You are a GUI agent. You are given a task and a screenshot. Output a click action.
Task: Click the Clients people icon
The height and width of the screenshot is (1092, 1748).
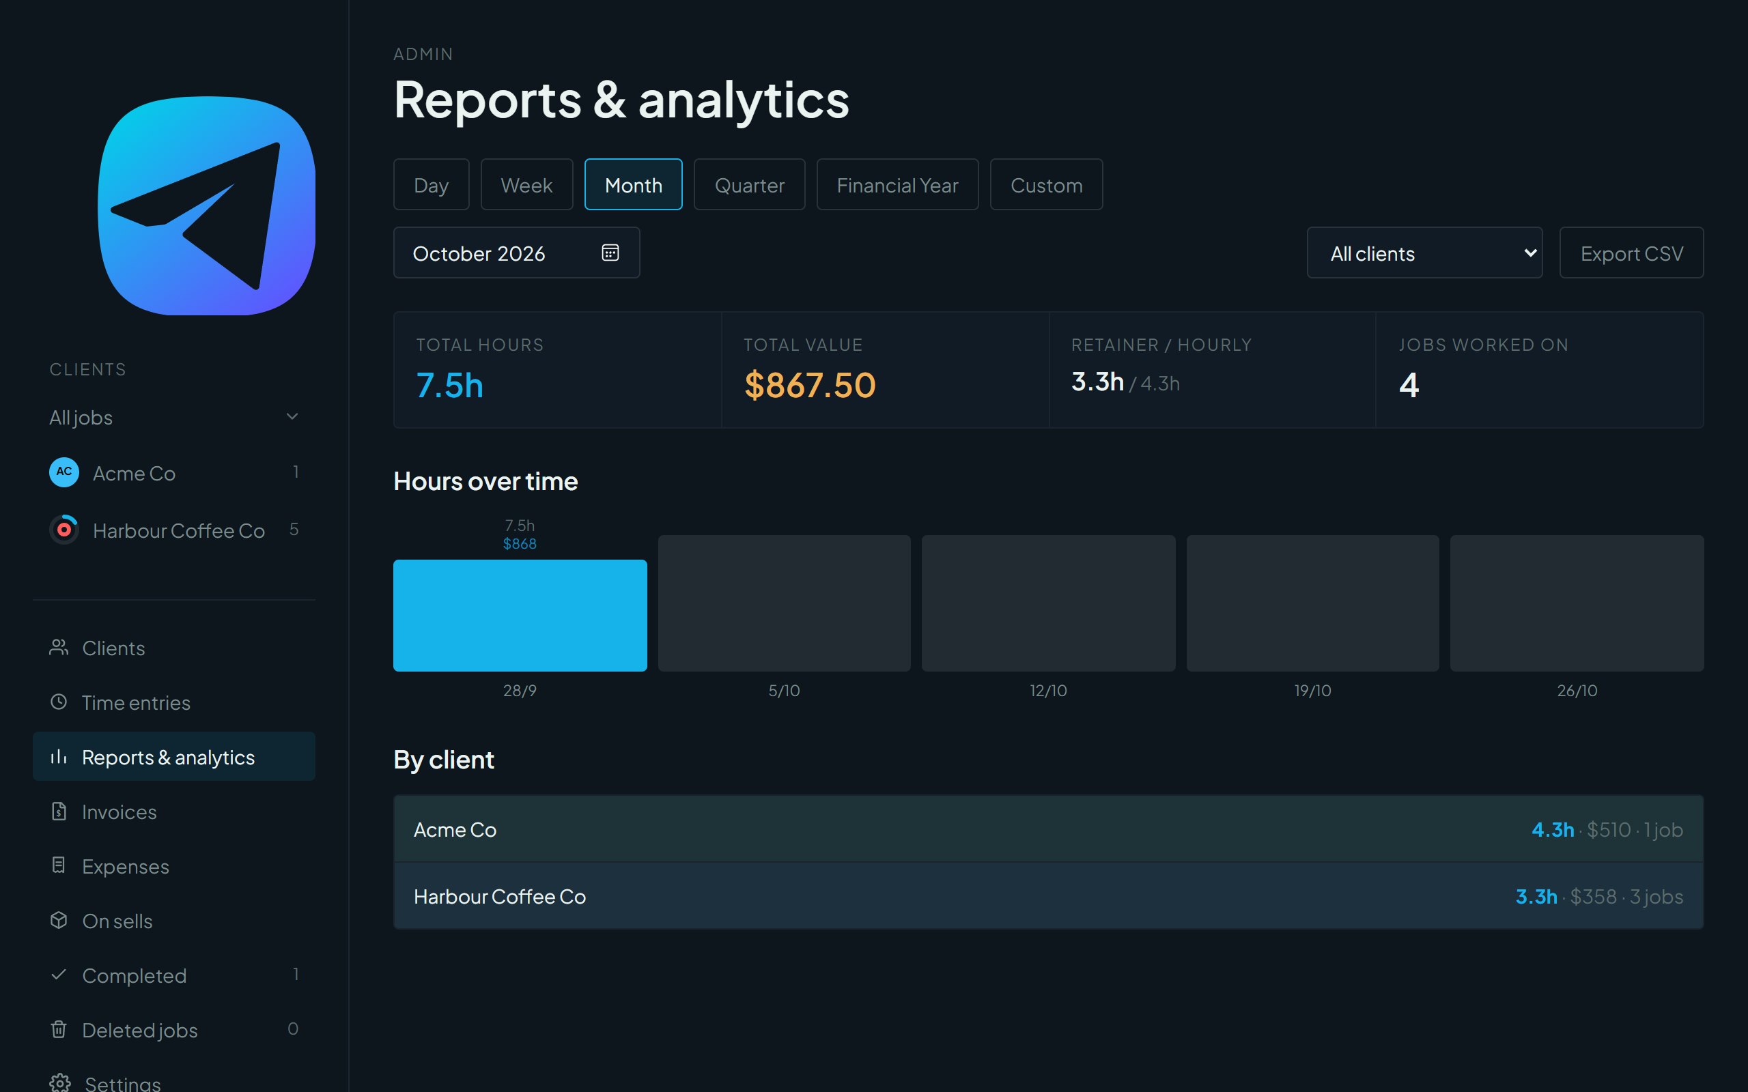point(59,647)
